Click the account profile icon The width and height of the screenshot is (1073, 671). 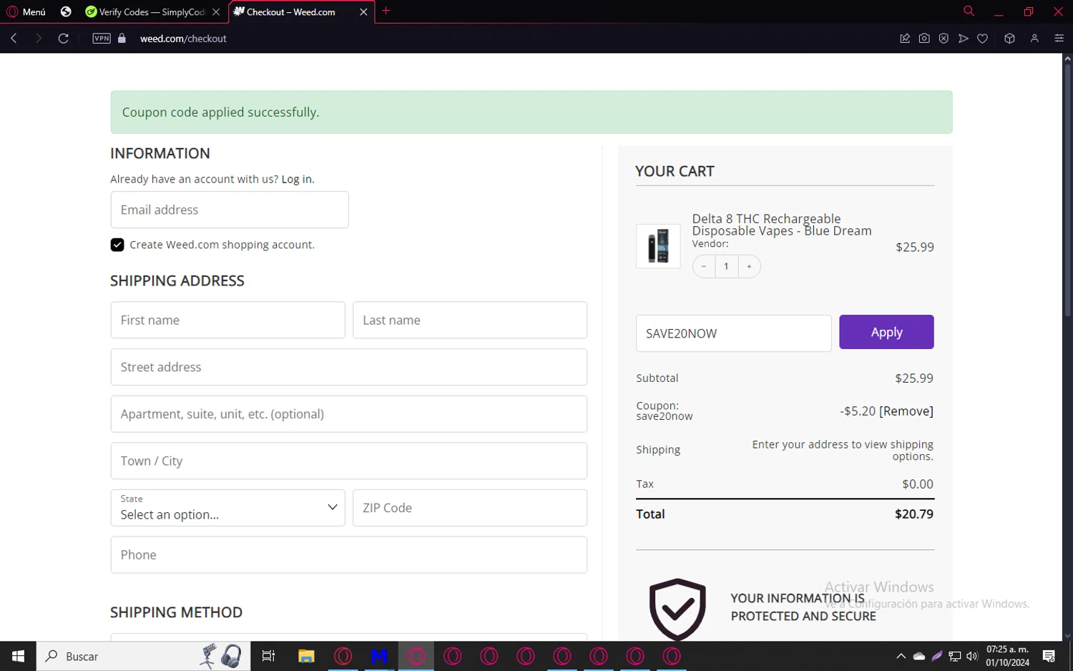click(x=1034, y=39)
